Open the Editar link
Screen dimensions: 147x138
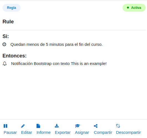pyautogui.click(x=27, y=132)
